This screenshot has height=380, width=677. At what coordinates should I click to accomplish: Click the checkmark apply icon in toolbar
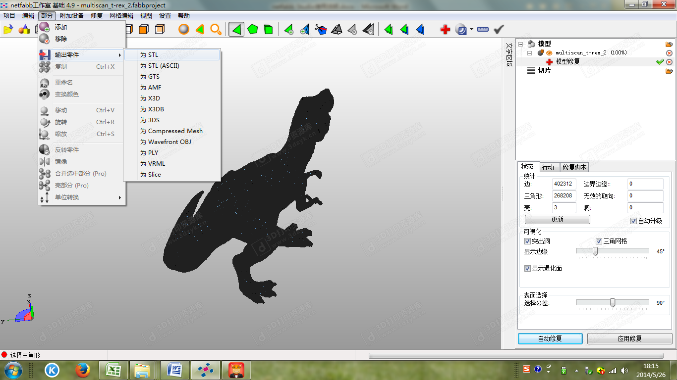tap(499, 29)
